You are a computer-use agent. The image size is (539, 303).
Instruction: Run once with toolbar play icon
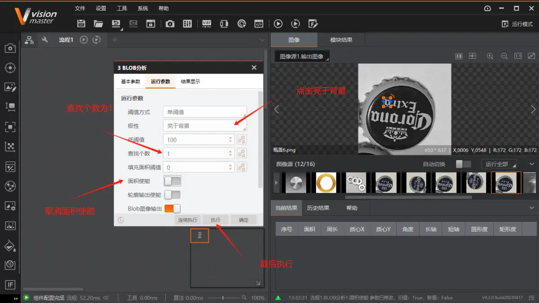click(x=278, y=24)
